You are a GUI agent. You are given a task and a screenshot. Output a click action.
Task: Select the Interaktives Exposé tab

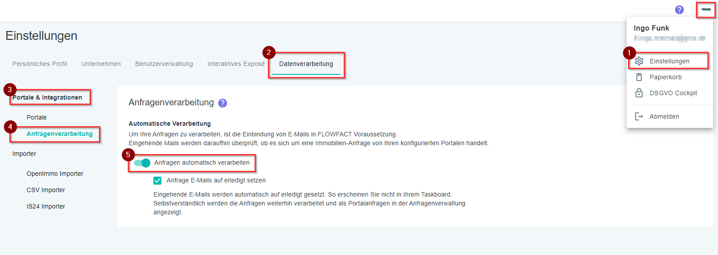pyautogui.click(x=236, y=64)
